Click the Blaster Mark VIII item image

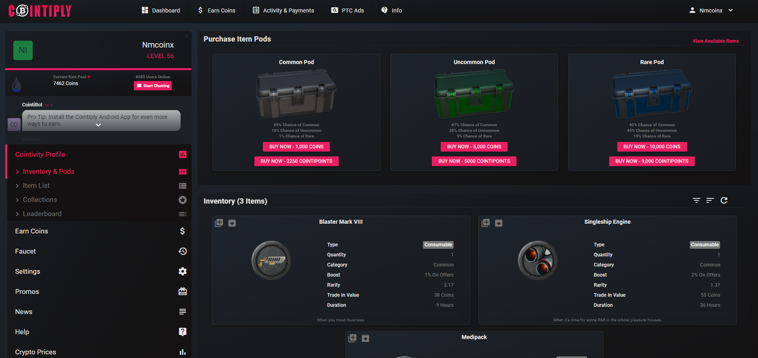coord(271,260)
